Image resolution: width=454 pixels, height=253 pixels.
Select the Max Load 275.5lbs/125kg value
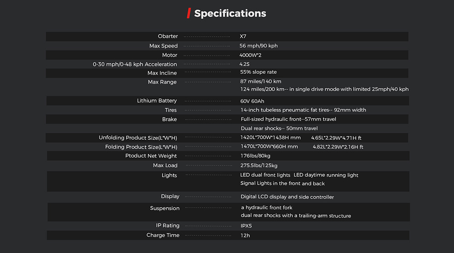tap(259, 165)
